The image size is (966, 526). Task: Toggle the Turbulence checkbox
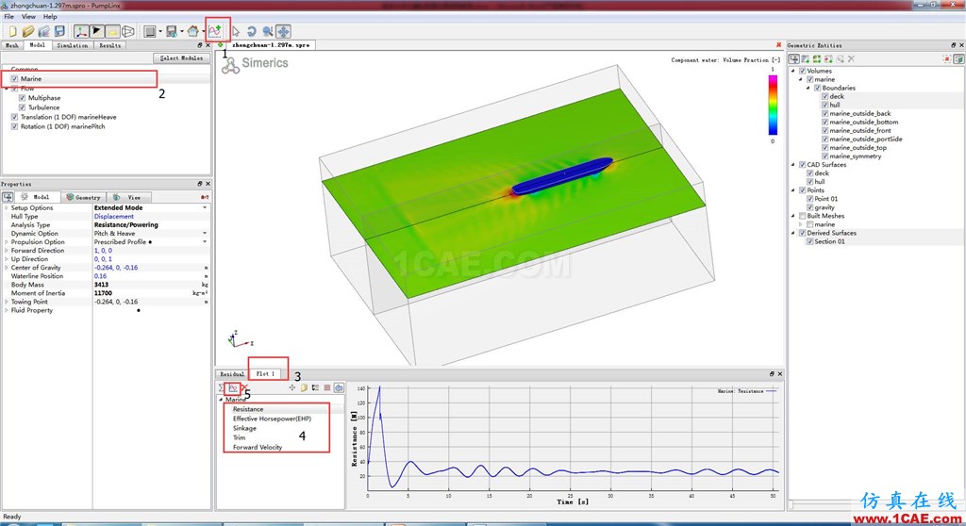[23, 107]
